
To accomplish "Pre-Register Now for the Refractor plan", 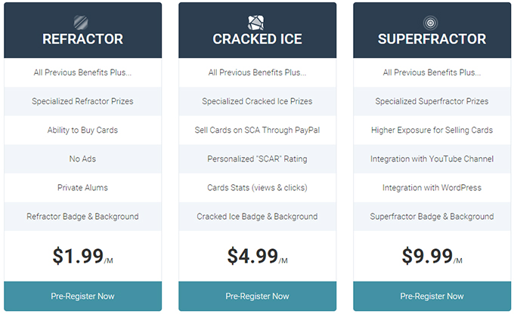I will 82,296.
